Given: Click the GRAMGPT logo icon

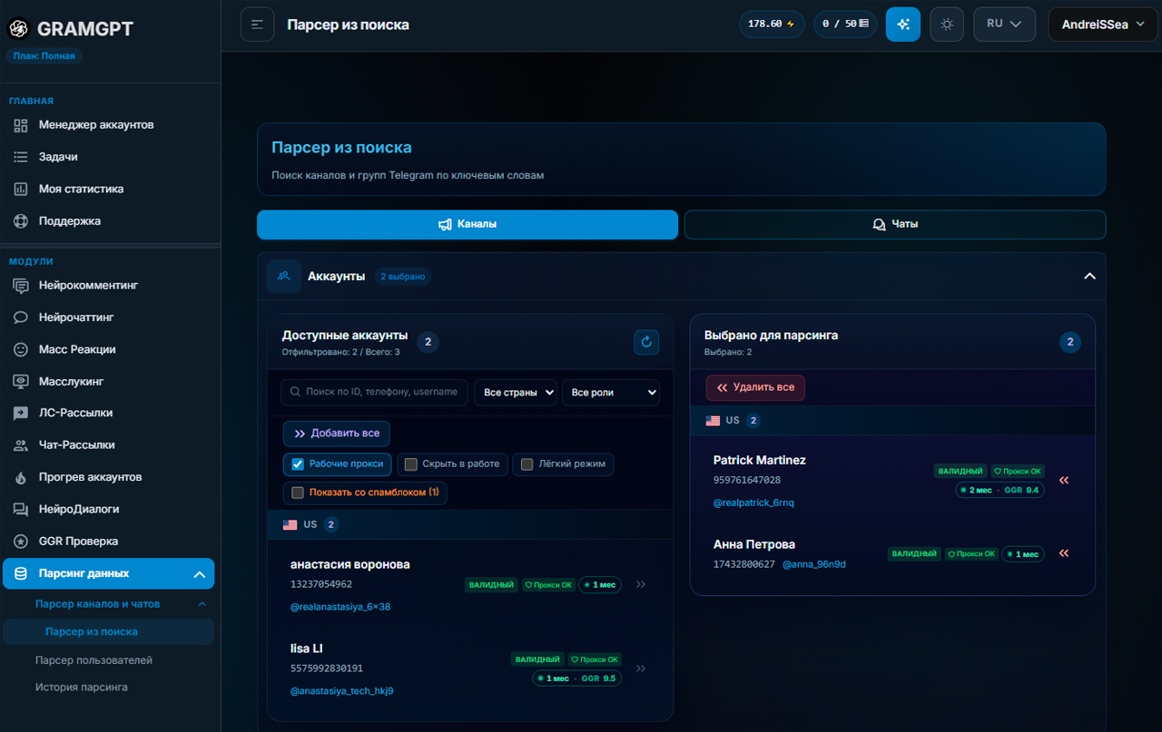Looking at the screenshot, I should pos(18,29).
